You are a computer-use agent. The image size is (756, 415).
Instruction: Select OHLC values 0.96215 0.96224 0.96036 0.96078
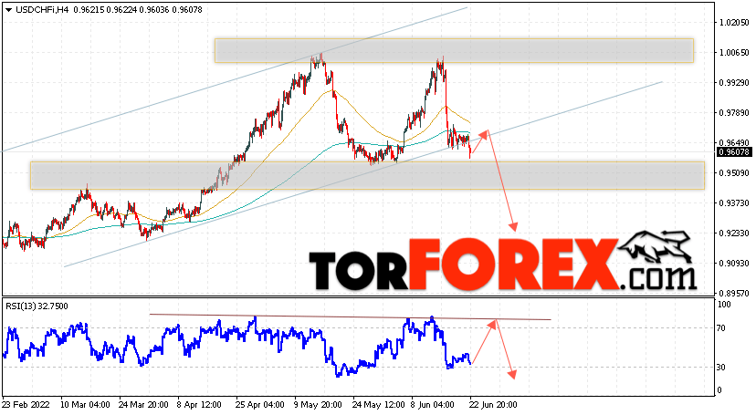(x=138, y=10)
